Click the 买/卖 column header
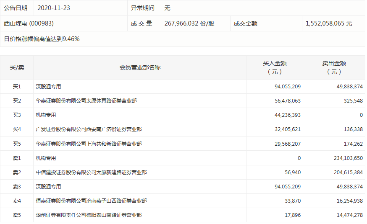 17,67
